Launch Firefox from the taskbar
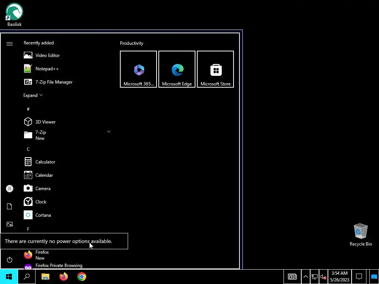This screenshot has width=379, height=284. (x=64, y=277)
